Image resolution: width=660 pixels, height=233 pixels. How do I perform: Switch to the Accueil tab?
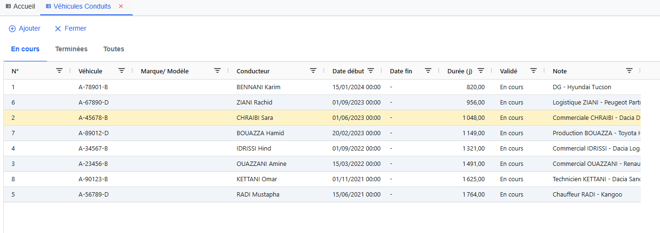click(x=20, y=6)
